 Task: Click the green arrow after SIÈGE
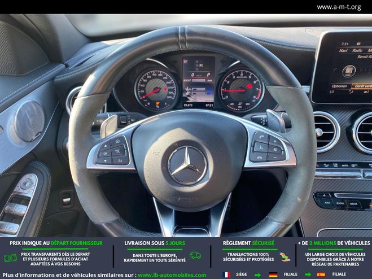(x=257, y=275)
